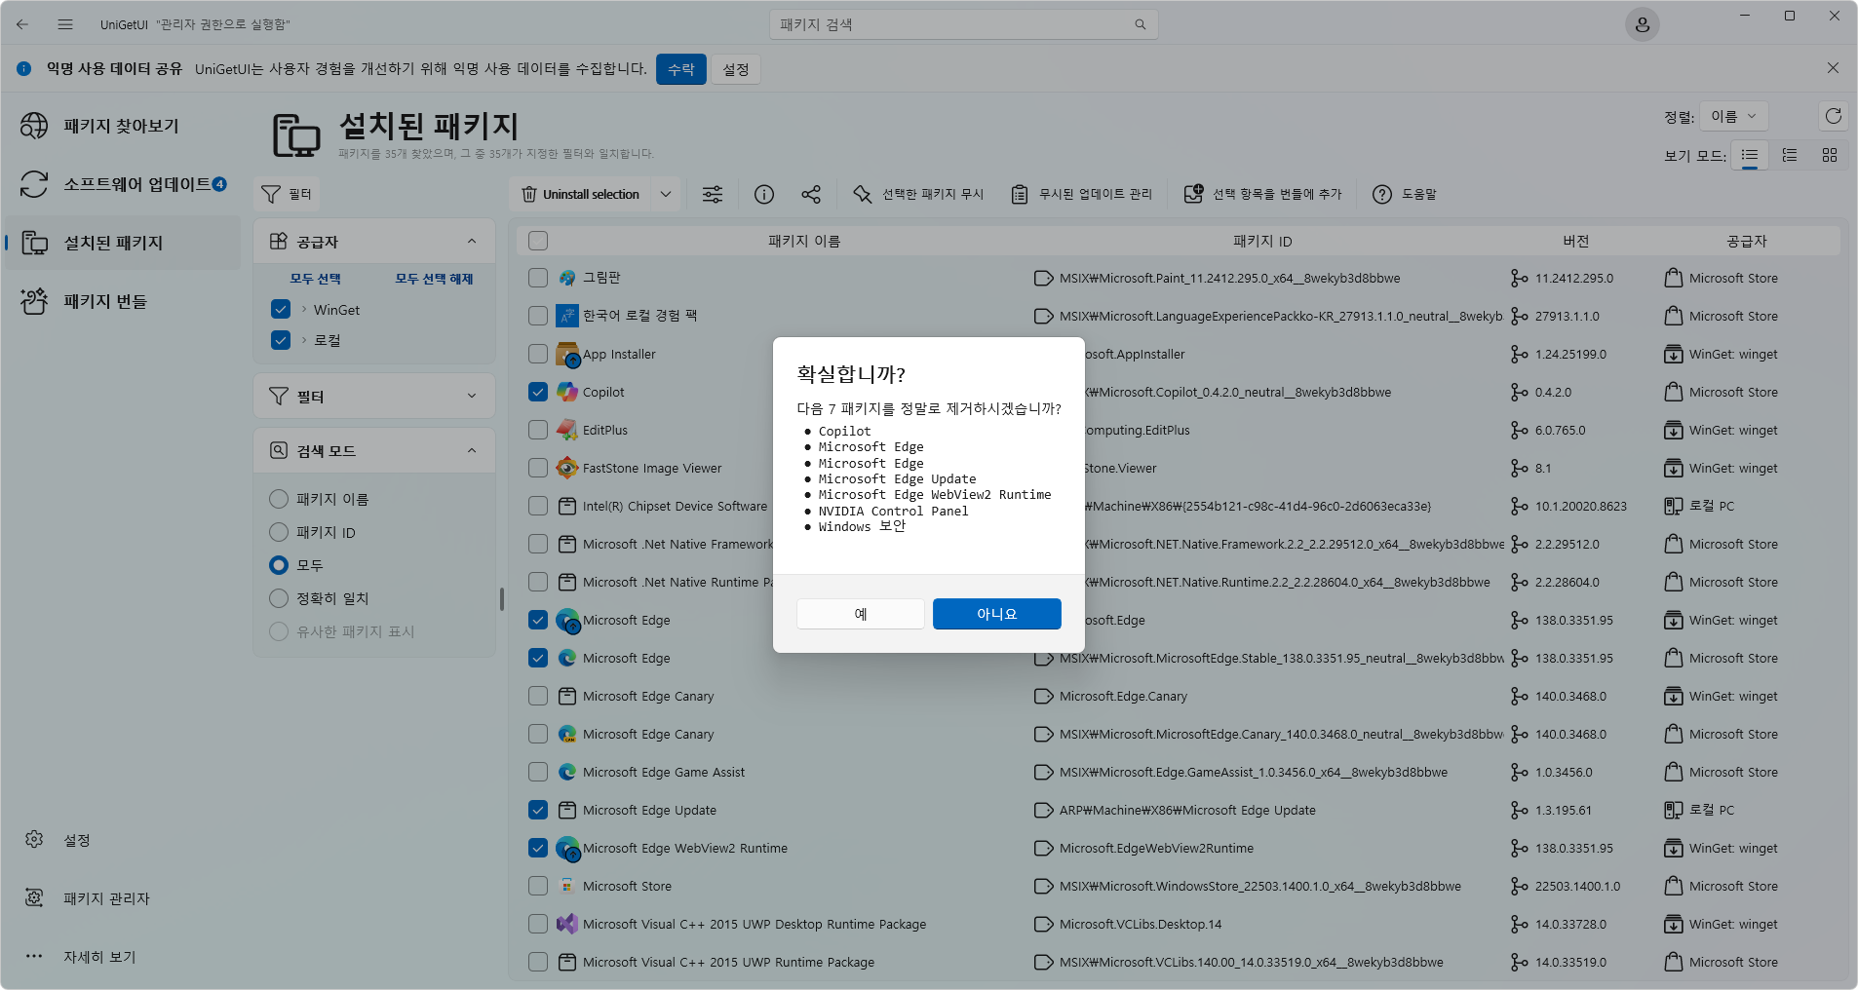Image resolution: width=1858 pixels, height=990 pixels.
Task: Uncheck the 로컬 source checkbox
Action: pos(281,340)
